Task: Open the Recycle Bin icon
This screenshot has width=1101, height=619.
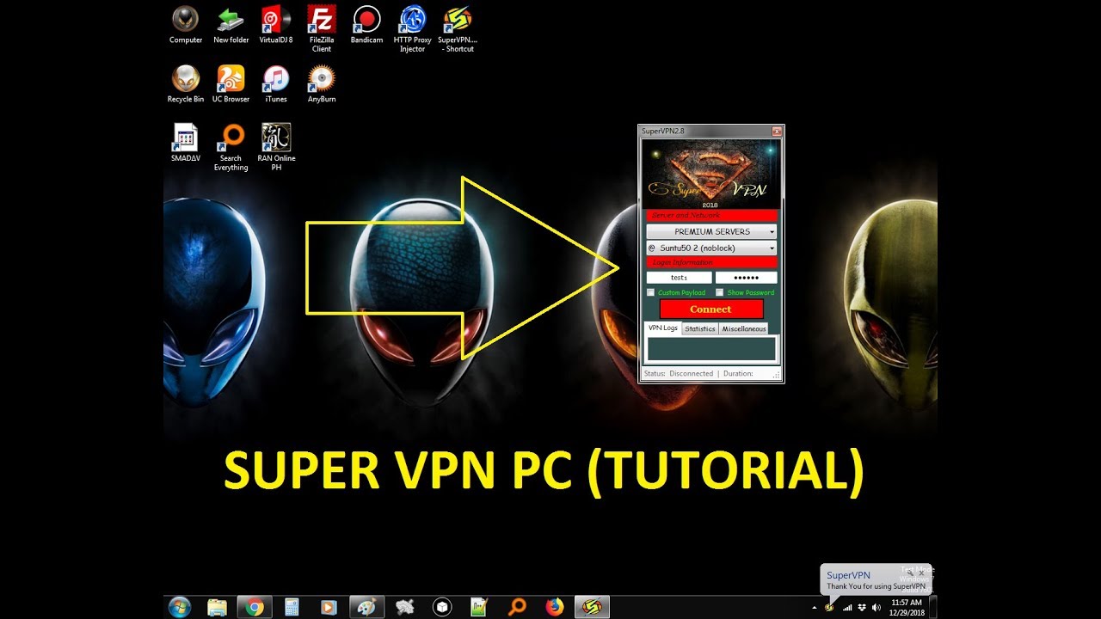Action: 185,84
